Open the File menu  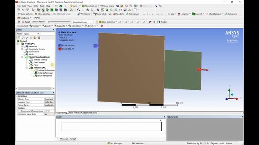pyautogui.click(x=19, y=6)
